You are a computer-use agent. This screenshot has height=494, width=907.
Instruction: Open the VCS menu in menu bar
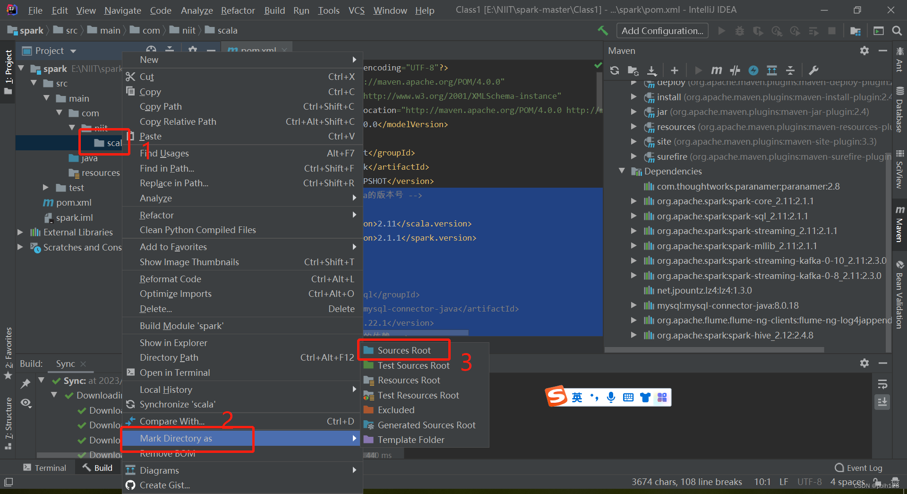[x=356, y=10]
